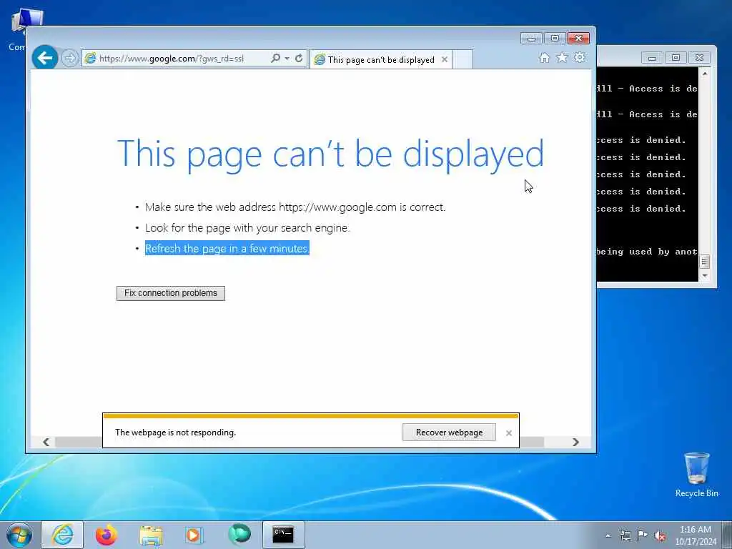Image resolution: width=732 pixels, height=549 pixels.
Task: Open Action Center flag tray icon
Action: (643, 535)
